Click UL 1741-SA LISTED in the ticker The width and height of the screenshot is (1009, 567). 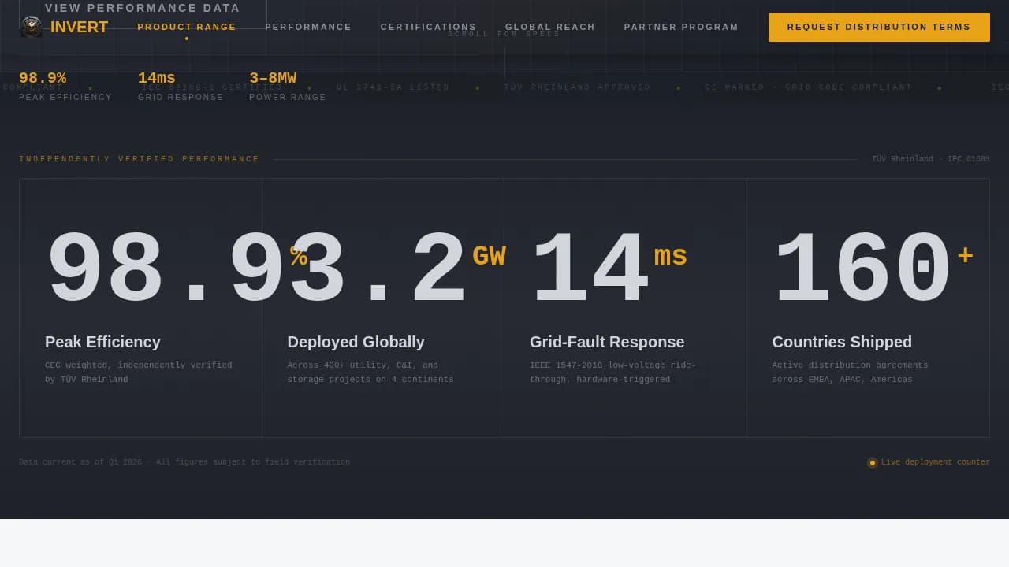pyautogui.click(x=393, y=87)
